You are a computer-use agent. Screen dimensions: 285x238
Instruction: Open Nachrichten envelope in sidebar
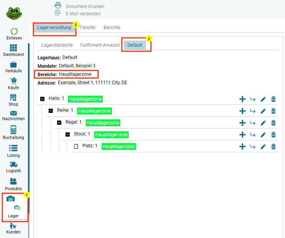(13, 113)
